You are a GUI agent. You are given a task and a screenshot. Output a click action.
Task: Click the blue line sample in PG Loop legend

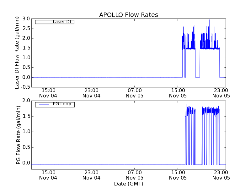(44, 105)
